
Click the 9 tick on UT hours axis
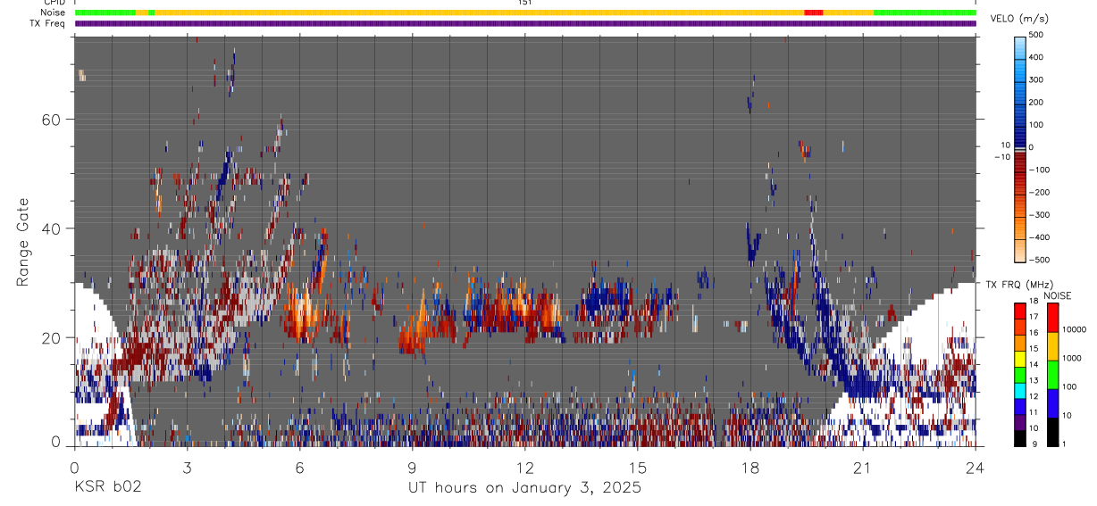413,468
